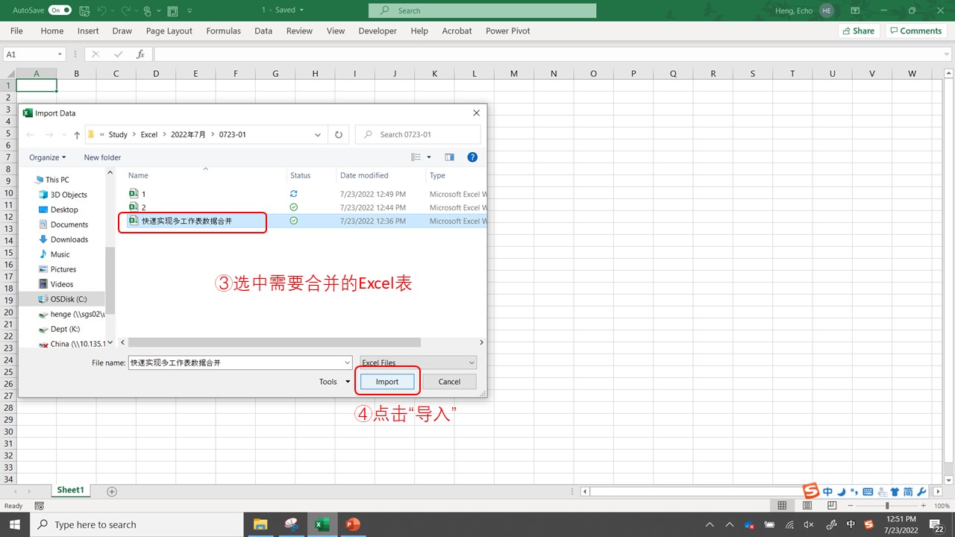Click the Save icon in the title bar
This screenshot has height=537, width=955.
(84, 10)
